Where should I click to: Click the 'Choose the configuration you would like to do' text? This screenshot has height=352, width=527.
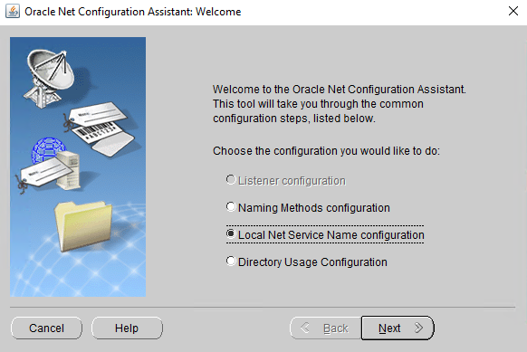pyautogui.click(x=326, y=151)
